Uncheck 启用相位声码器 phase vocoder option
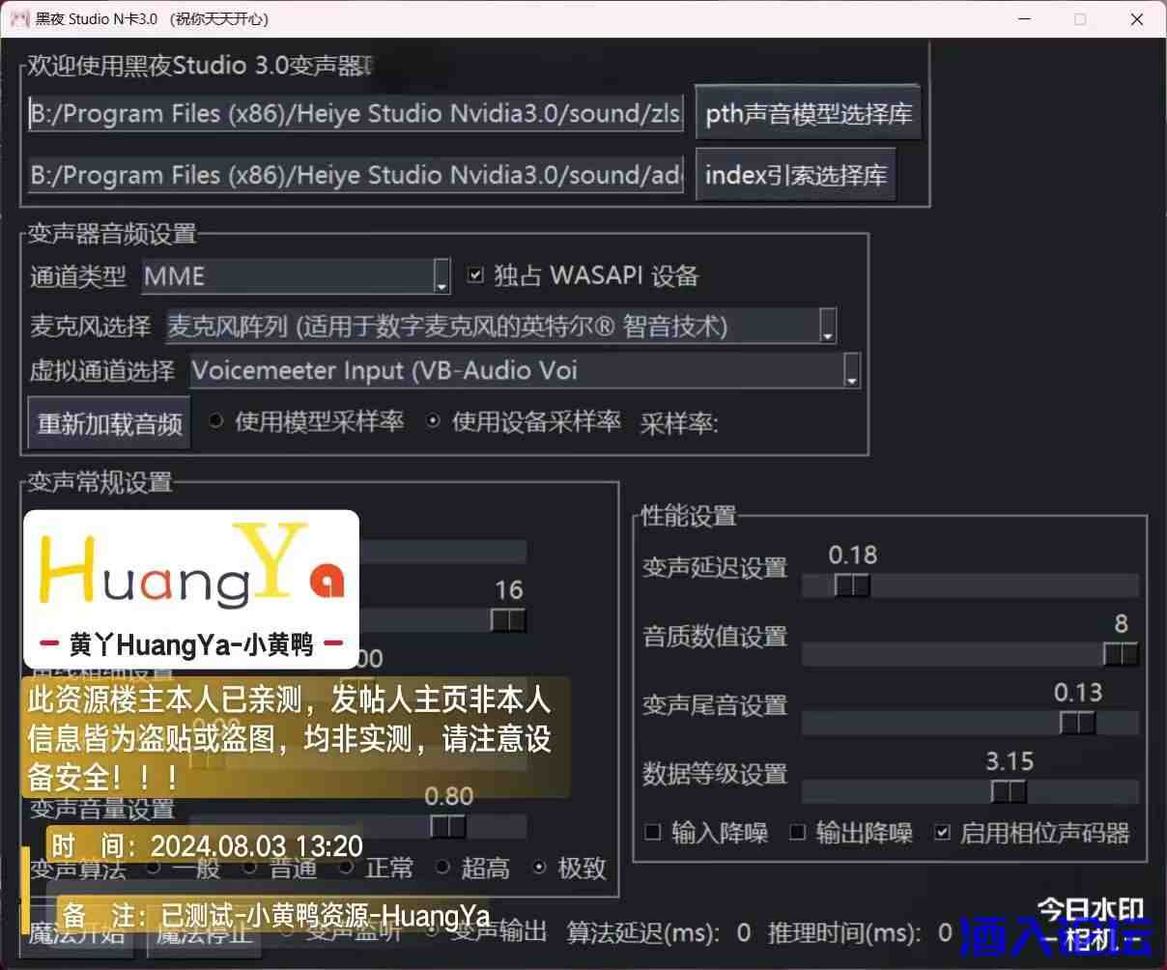This screenshot has width=1167, height=970. pyautogui.click(x=942, y=832)
